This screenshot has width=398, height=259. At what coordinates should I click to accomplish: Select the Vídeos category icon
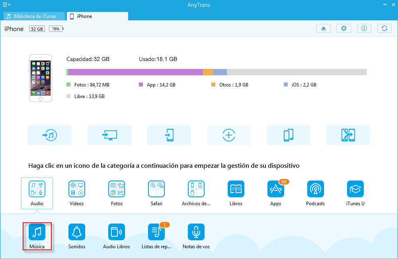77,189
